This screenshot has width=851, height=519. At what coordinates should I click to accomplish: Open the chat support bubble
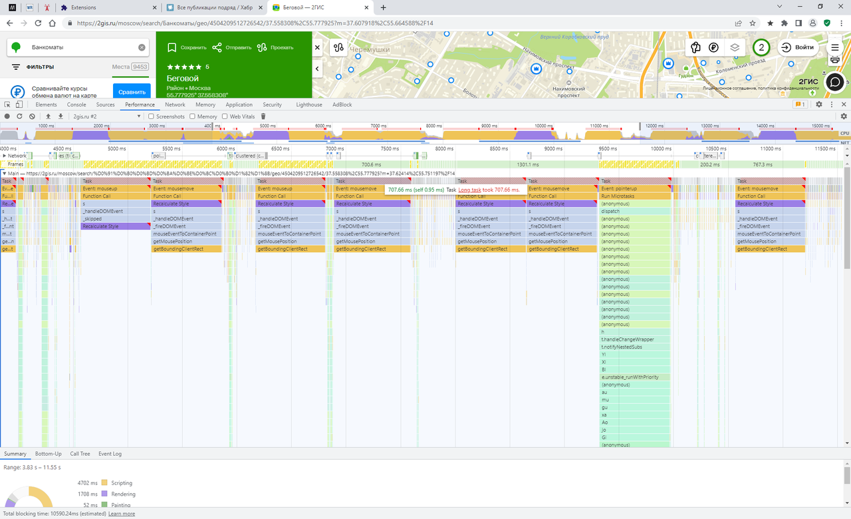click(834, 82)
